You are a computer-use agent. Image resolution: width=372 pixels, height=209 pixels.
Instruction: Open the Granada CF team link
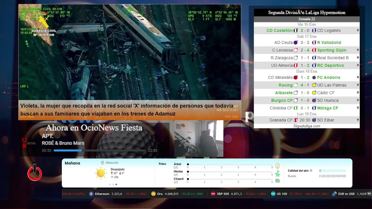[281, 120]
